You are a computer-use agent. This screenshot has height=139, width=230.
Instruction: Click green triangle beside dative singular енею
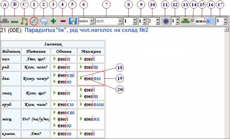pos(55,82)
